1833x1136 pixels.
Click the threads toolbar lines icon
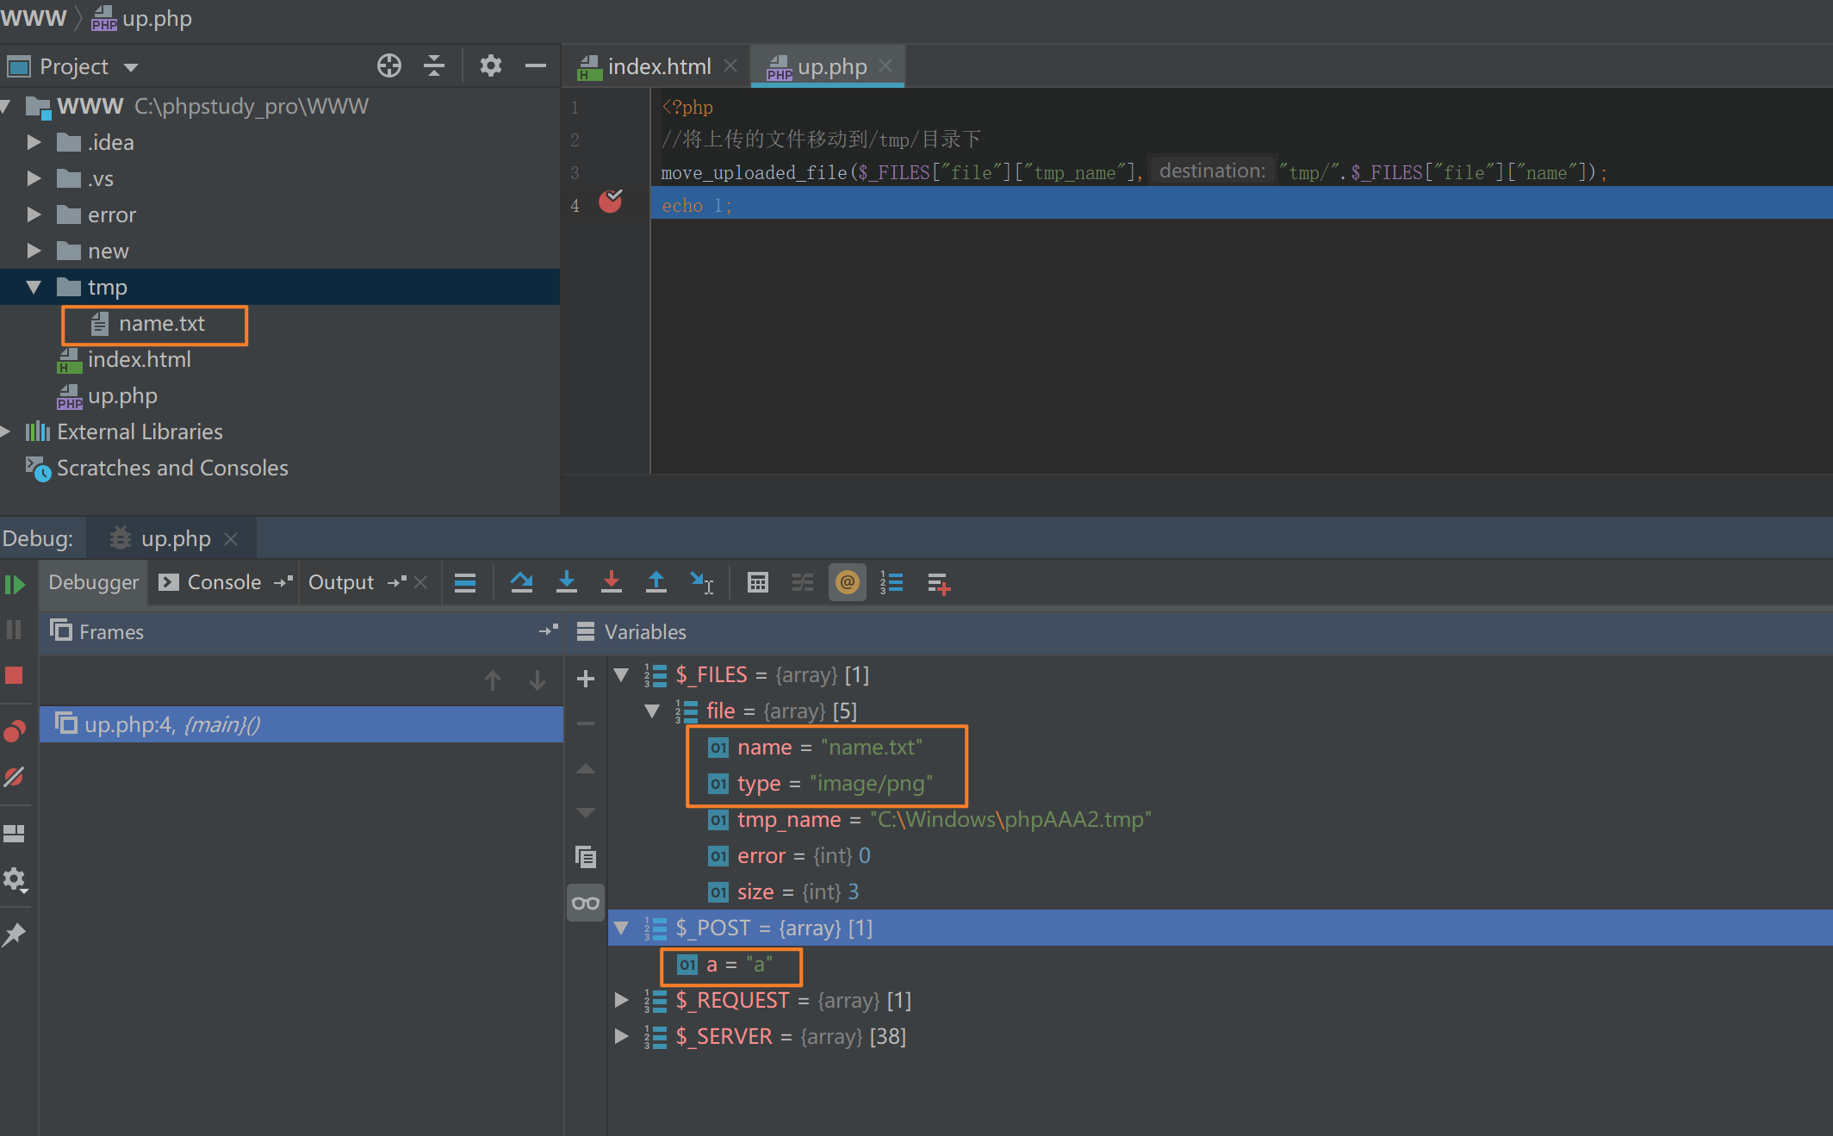point(465,583)
